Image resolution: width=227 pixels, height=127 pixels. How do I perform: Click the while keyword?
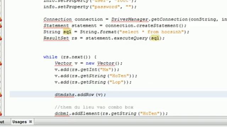50,57
